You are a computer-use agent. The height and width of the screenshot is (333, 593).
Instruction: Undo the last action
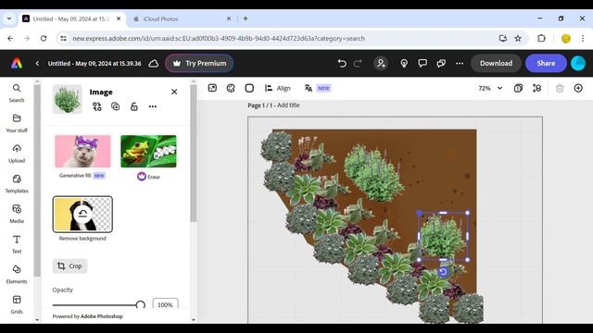(x=342, y=64)
